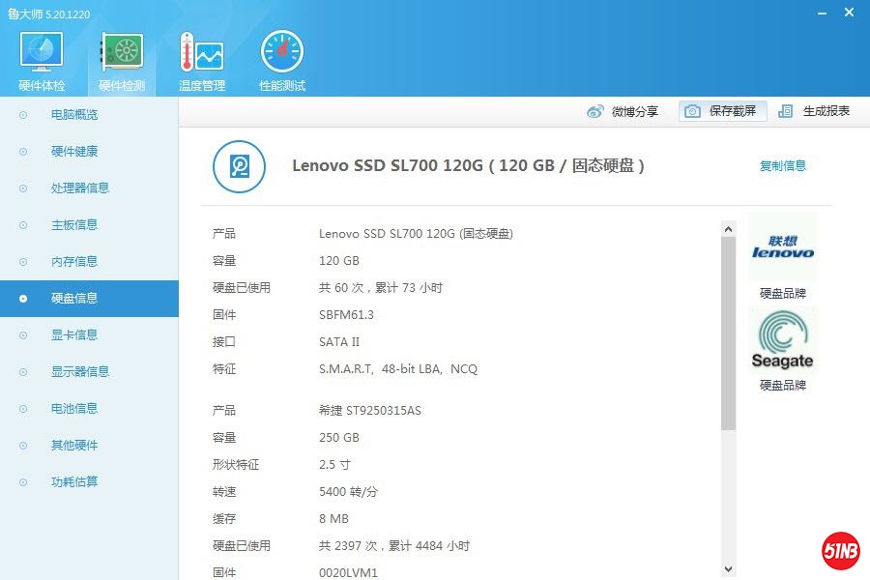This screenshot has height=580, width=870.
Task: Click the scrollbar down arrow
Action: 729,569
